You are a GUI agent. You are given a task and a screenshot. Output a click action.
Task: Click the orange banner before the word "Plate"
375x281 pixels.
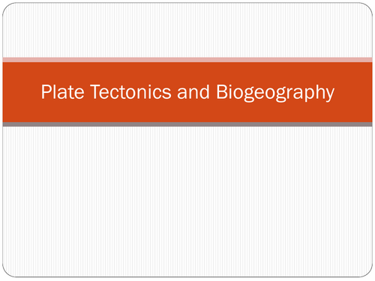[22, 92]
